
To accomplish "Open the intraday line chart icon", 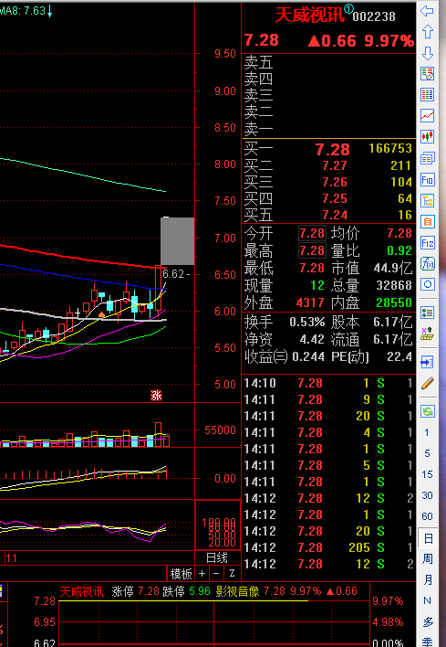I will (x=427, y=115).
